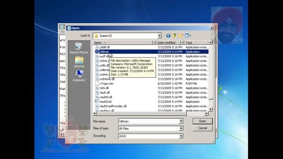Select the VAN.dll file name
The height and width of the screenshot is (159, 283).
pyautogui.click(x=104, y=88)
